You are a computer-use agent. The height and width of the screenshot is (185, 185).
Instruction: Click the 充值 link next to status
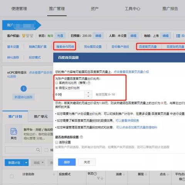coord(60,35)
